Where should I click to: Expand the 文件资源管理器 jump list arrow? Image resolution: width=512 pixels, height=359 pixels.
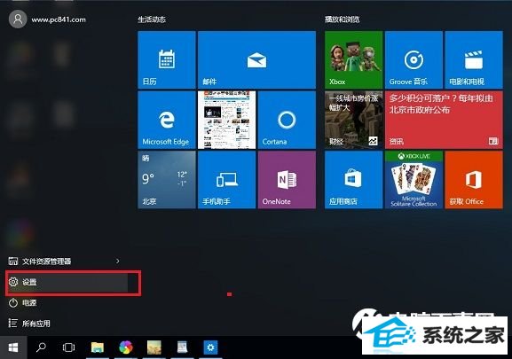click(117, 261)
